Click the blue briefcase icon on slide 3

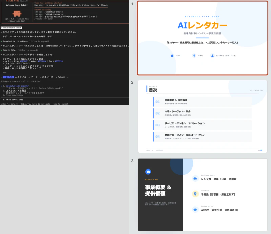tap(148, 172)
